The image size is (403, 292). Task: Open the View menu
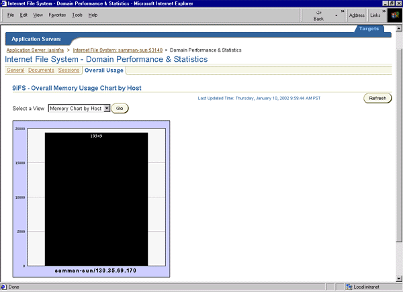(38, 15)
